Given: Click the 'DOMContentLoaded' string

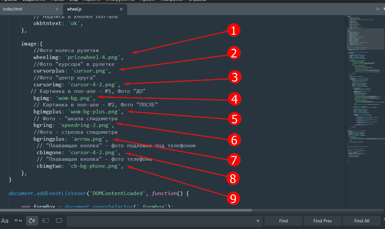Looking at the screenshot, I should click(x=117, y=193).
